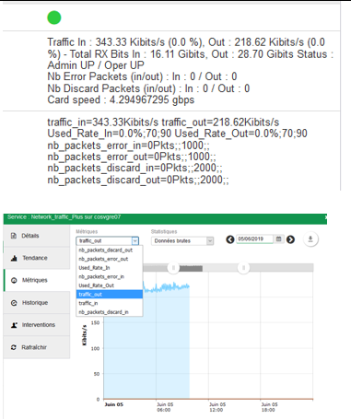Click the Métriques gauge icon
Viewport: 351px width, 419px height.
click(14, 280)
